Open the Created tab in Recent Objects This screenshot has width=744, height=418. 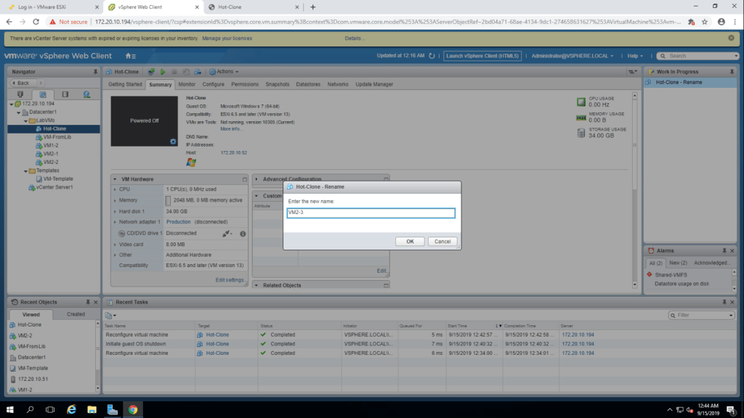coord(76,314)
